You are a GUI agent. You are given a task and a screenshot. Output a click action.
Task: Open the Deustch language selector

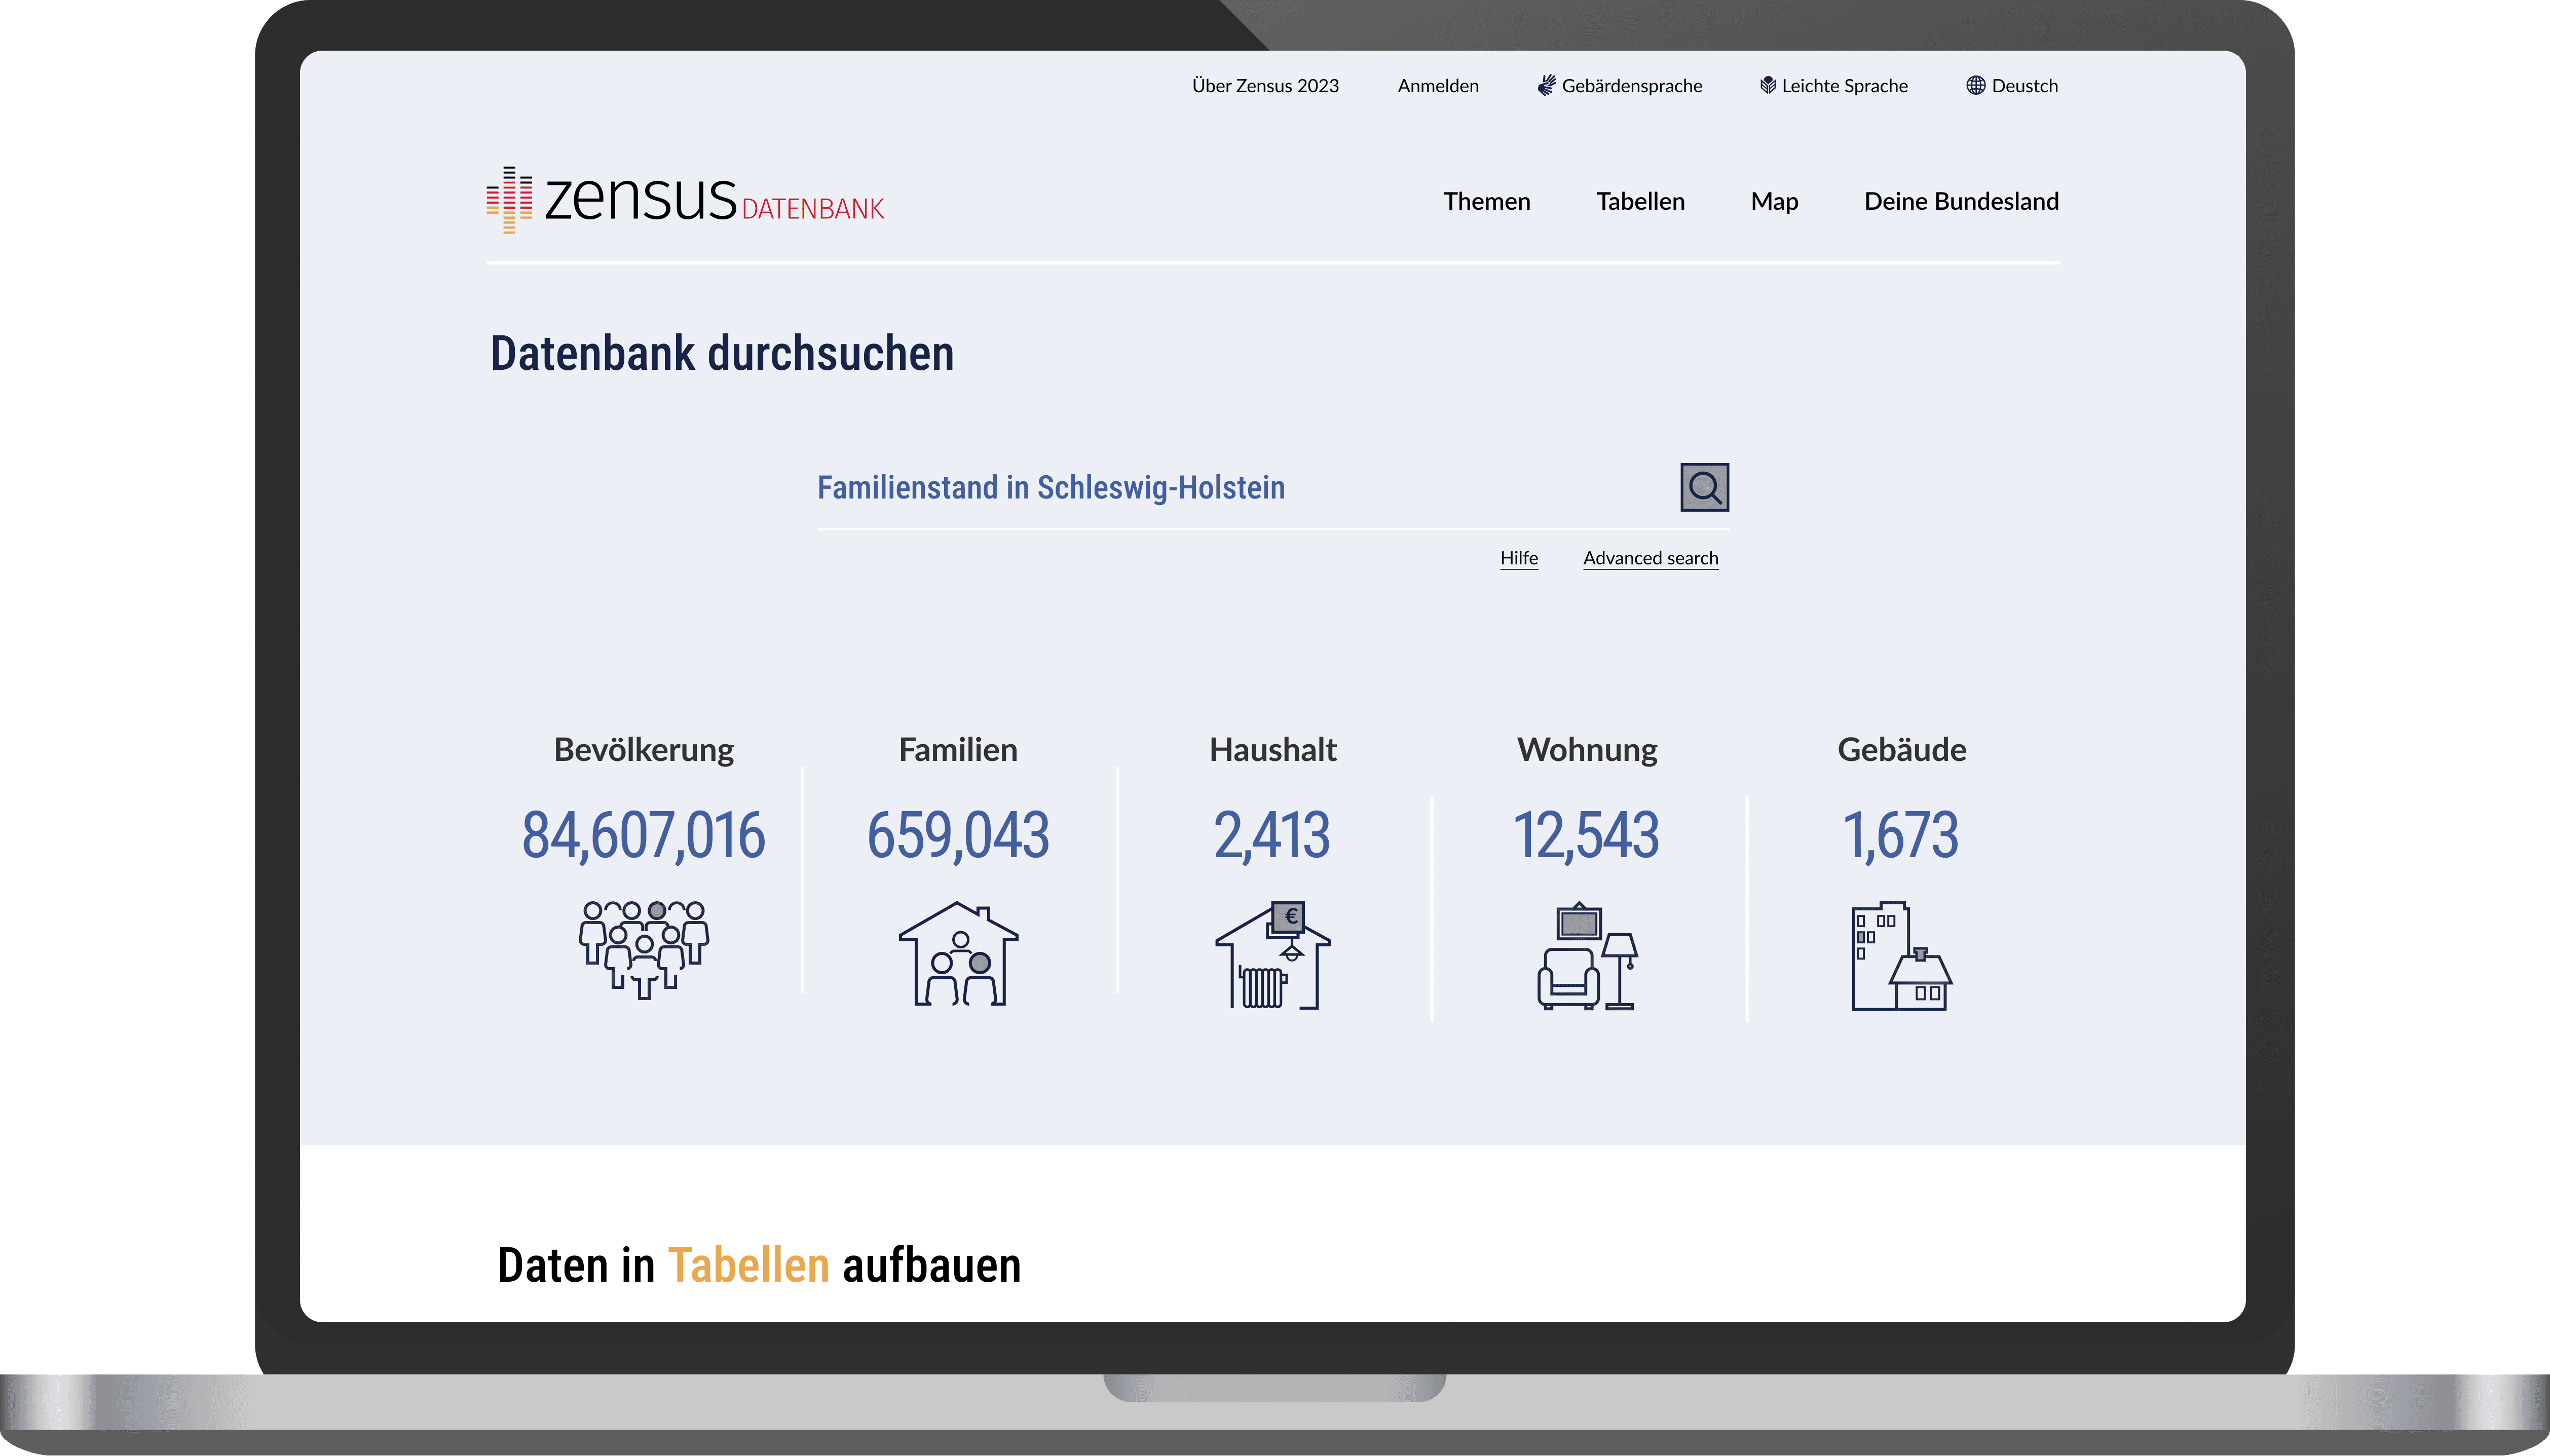[2024, 86]
